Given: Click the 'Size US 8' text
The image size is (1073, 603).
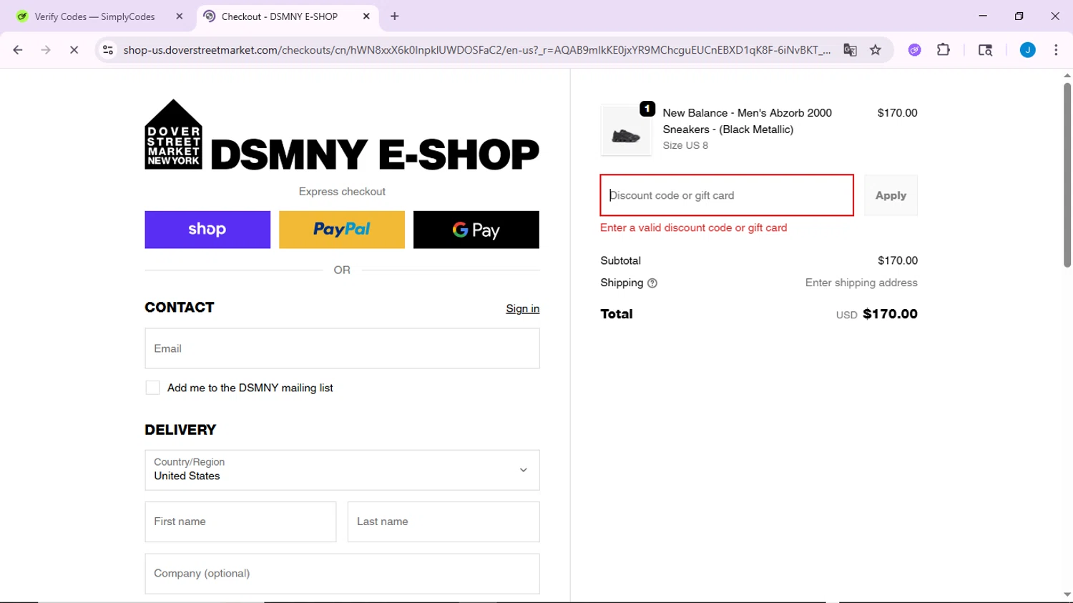Looking at the screenshot, I should pos(685,145).
